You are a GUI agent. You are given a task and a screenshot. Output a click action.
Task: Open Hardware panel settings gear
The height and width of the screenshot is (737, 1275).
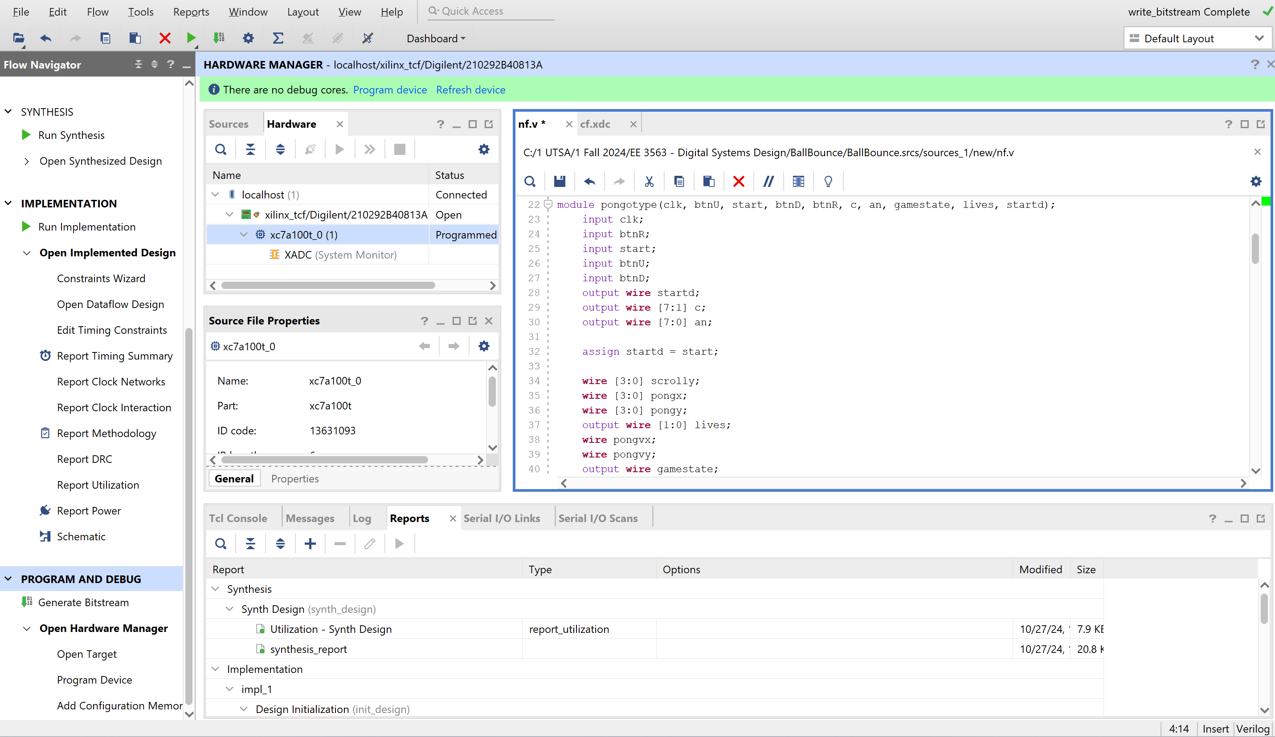tap(484, 149)
